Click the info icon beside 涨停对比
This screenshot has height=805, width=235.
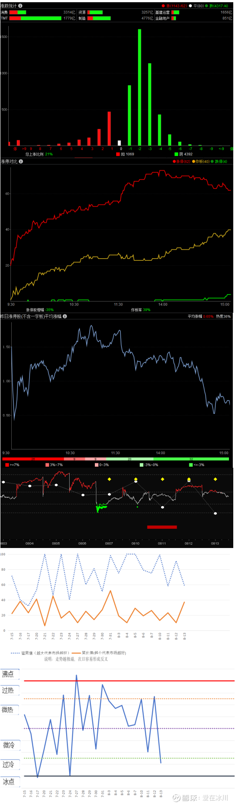(21, 161)
